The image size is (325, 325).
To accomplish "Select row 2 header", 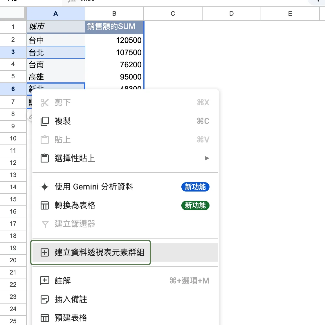I will pyautogui.click(x=13, y=39).
